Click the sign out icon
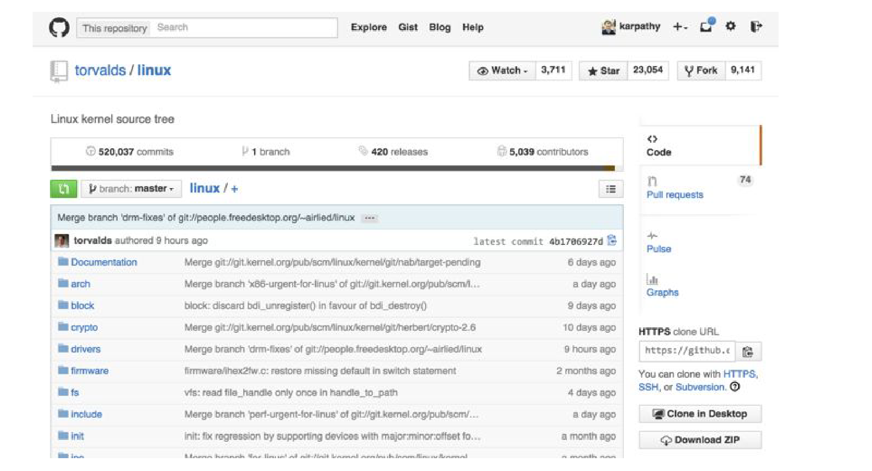This screenshot has height=471, width=872. click(x=755, y=27)
